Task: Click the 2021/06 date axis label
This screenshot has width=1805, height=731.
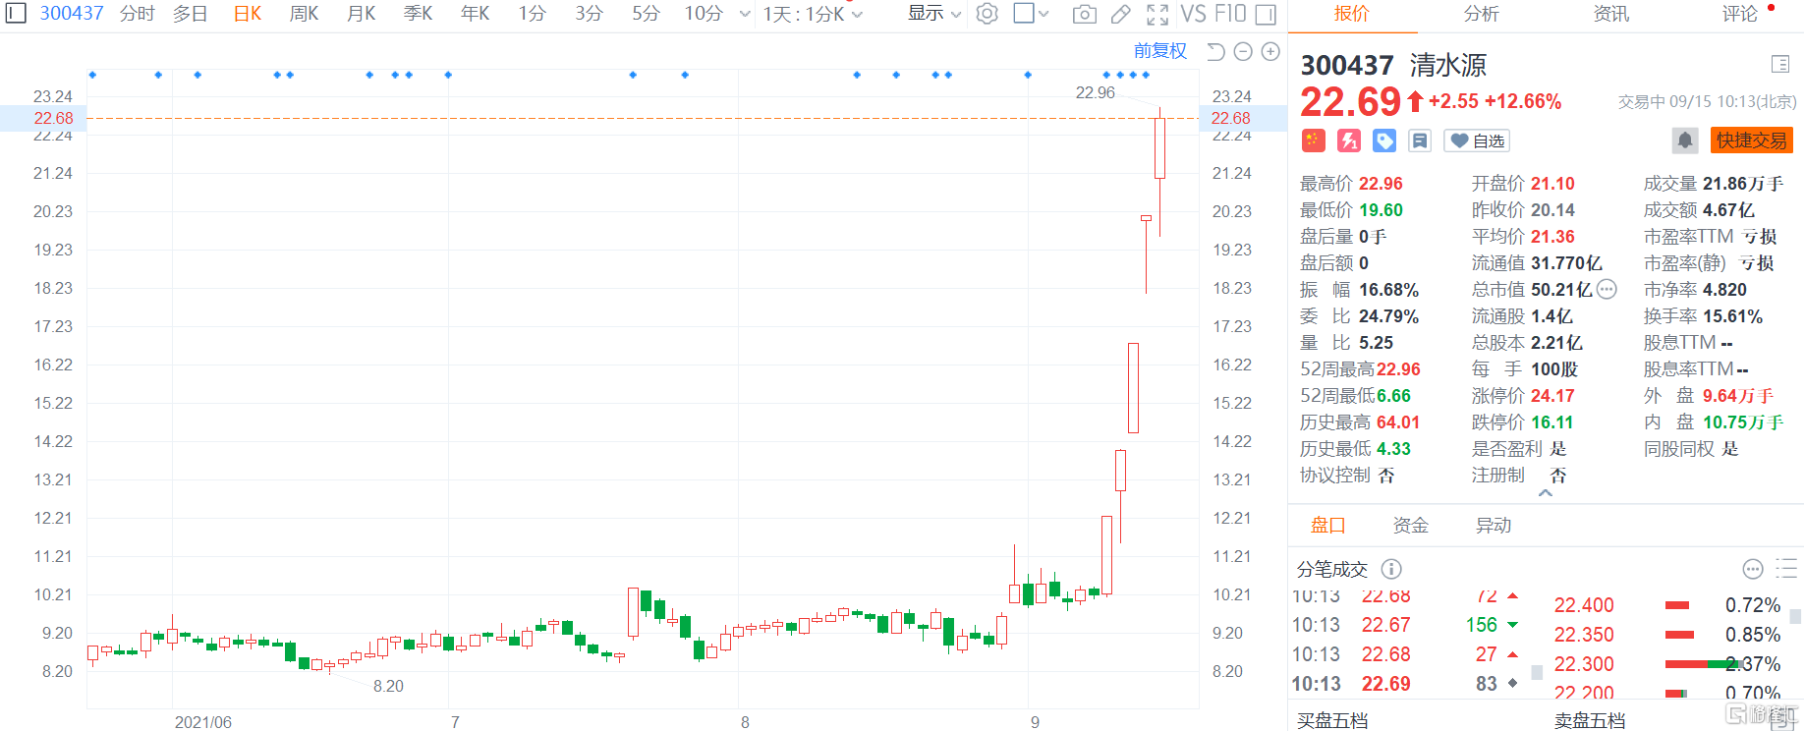Action: click(x=203, y=722)
